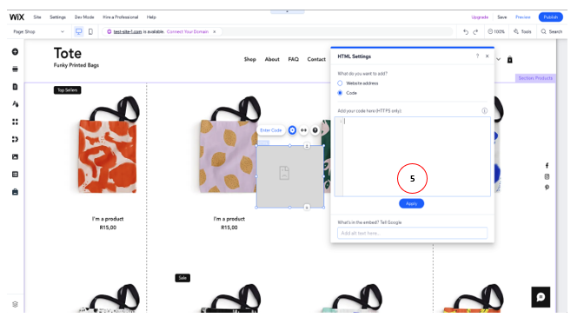Click the embed help question icon

315,130
